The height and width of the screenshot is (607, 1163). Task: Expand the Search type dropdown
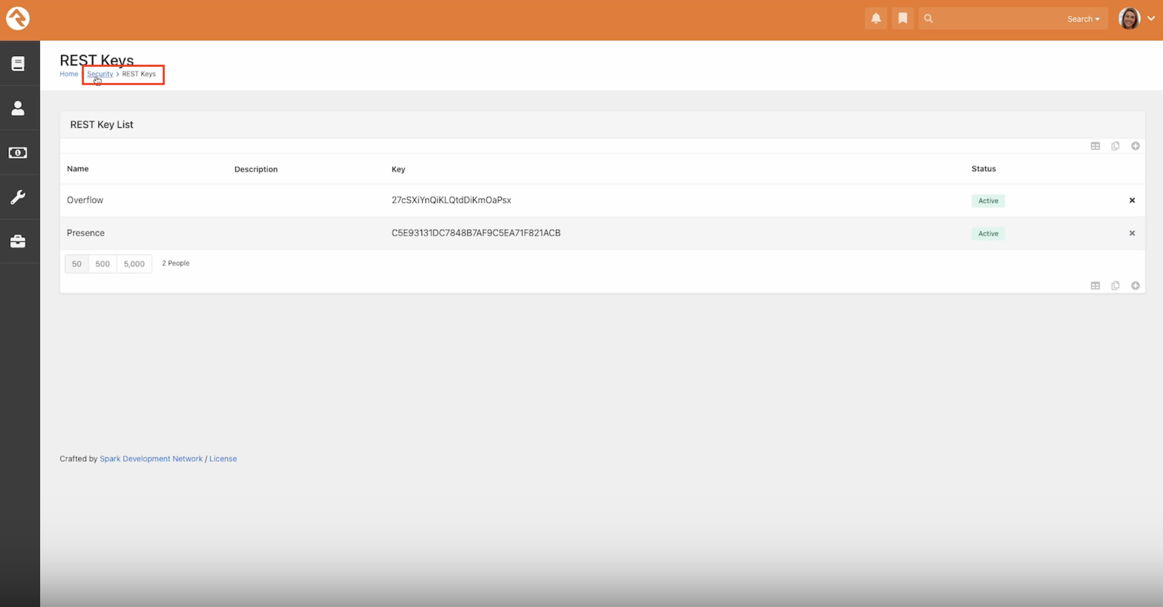(1083, 19)
